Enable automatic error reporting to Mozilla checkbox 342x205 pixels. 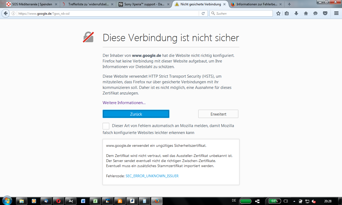[106, 126]
